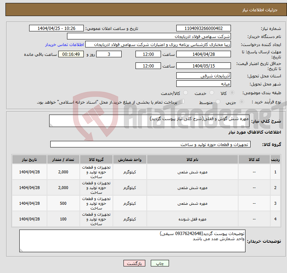Click the response deadline date 1404/04/28 field

(x=203, y=54)
